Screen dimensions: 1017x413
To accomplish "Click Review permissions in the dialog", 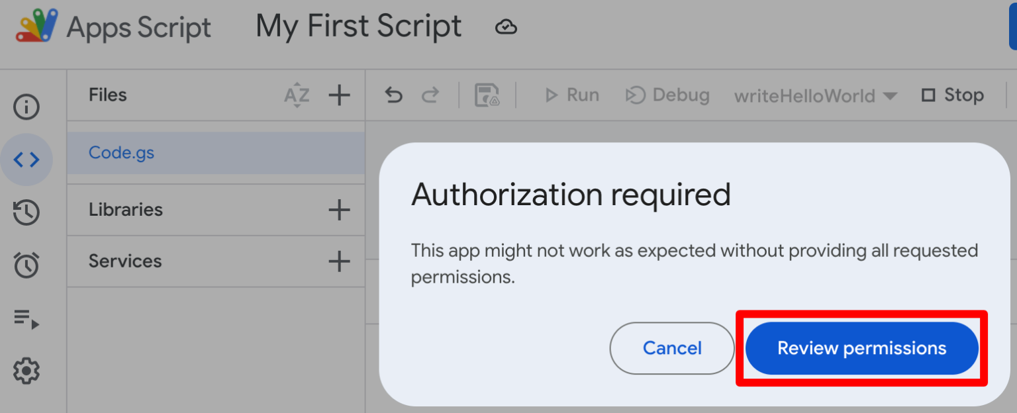I will click(x=862, y=348).
